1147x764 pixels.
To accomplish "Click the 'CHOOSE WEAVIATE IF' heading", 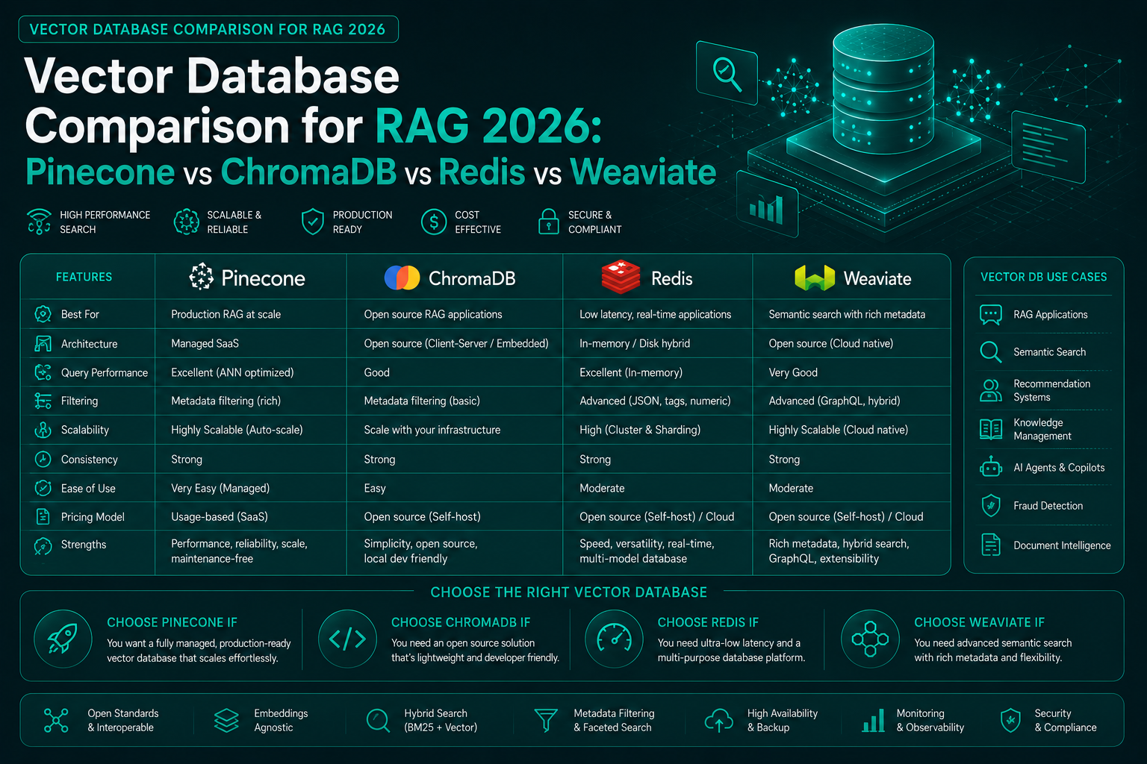I will pyautogui.click(x=979, y=622).
